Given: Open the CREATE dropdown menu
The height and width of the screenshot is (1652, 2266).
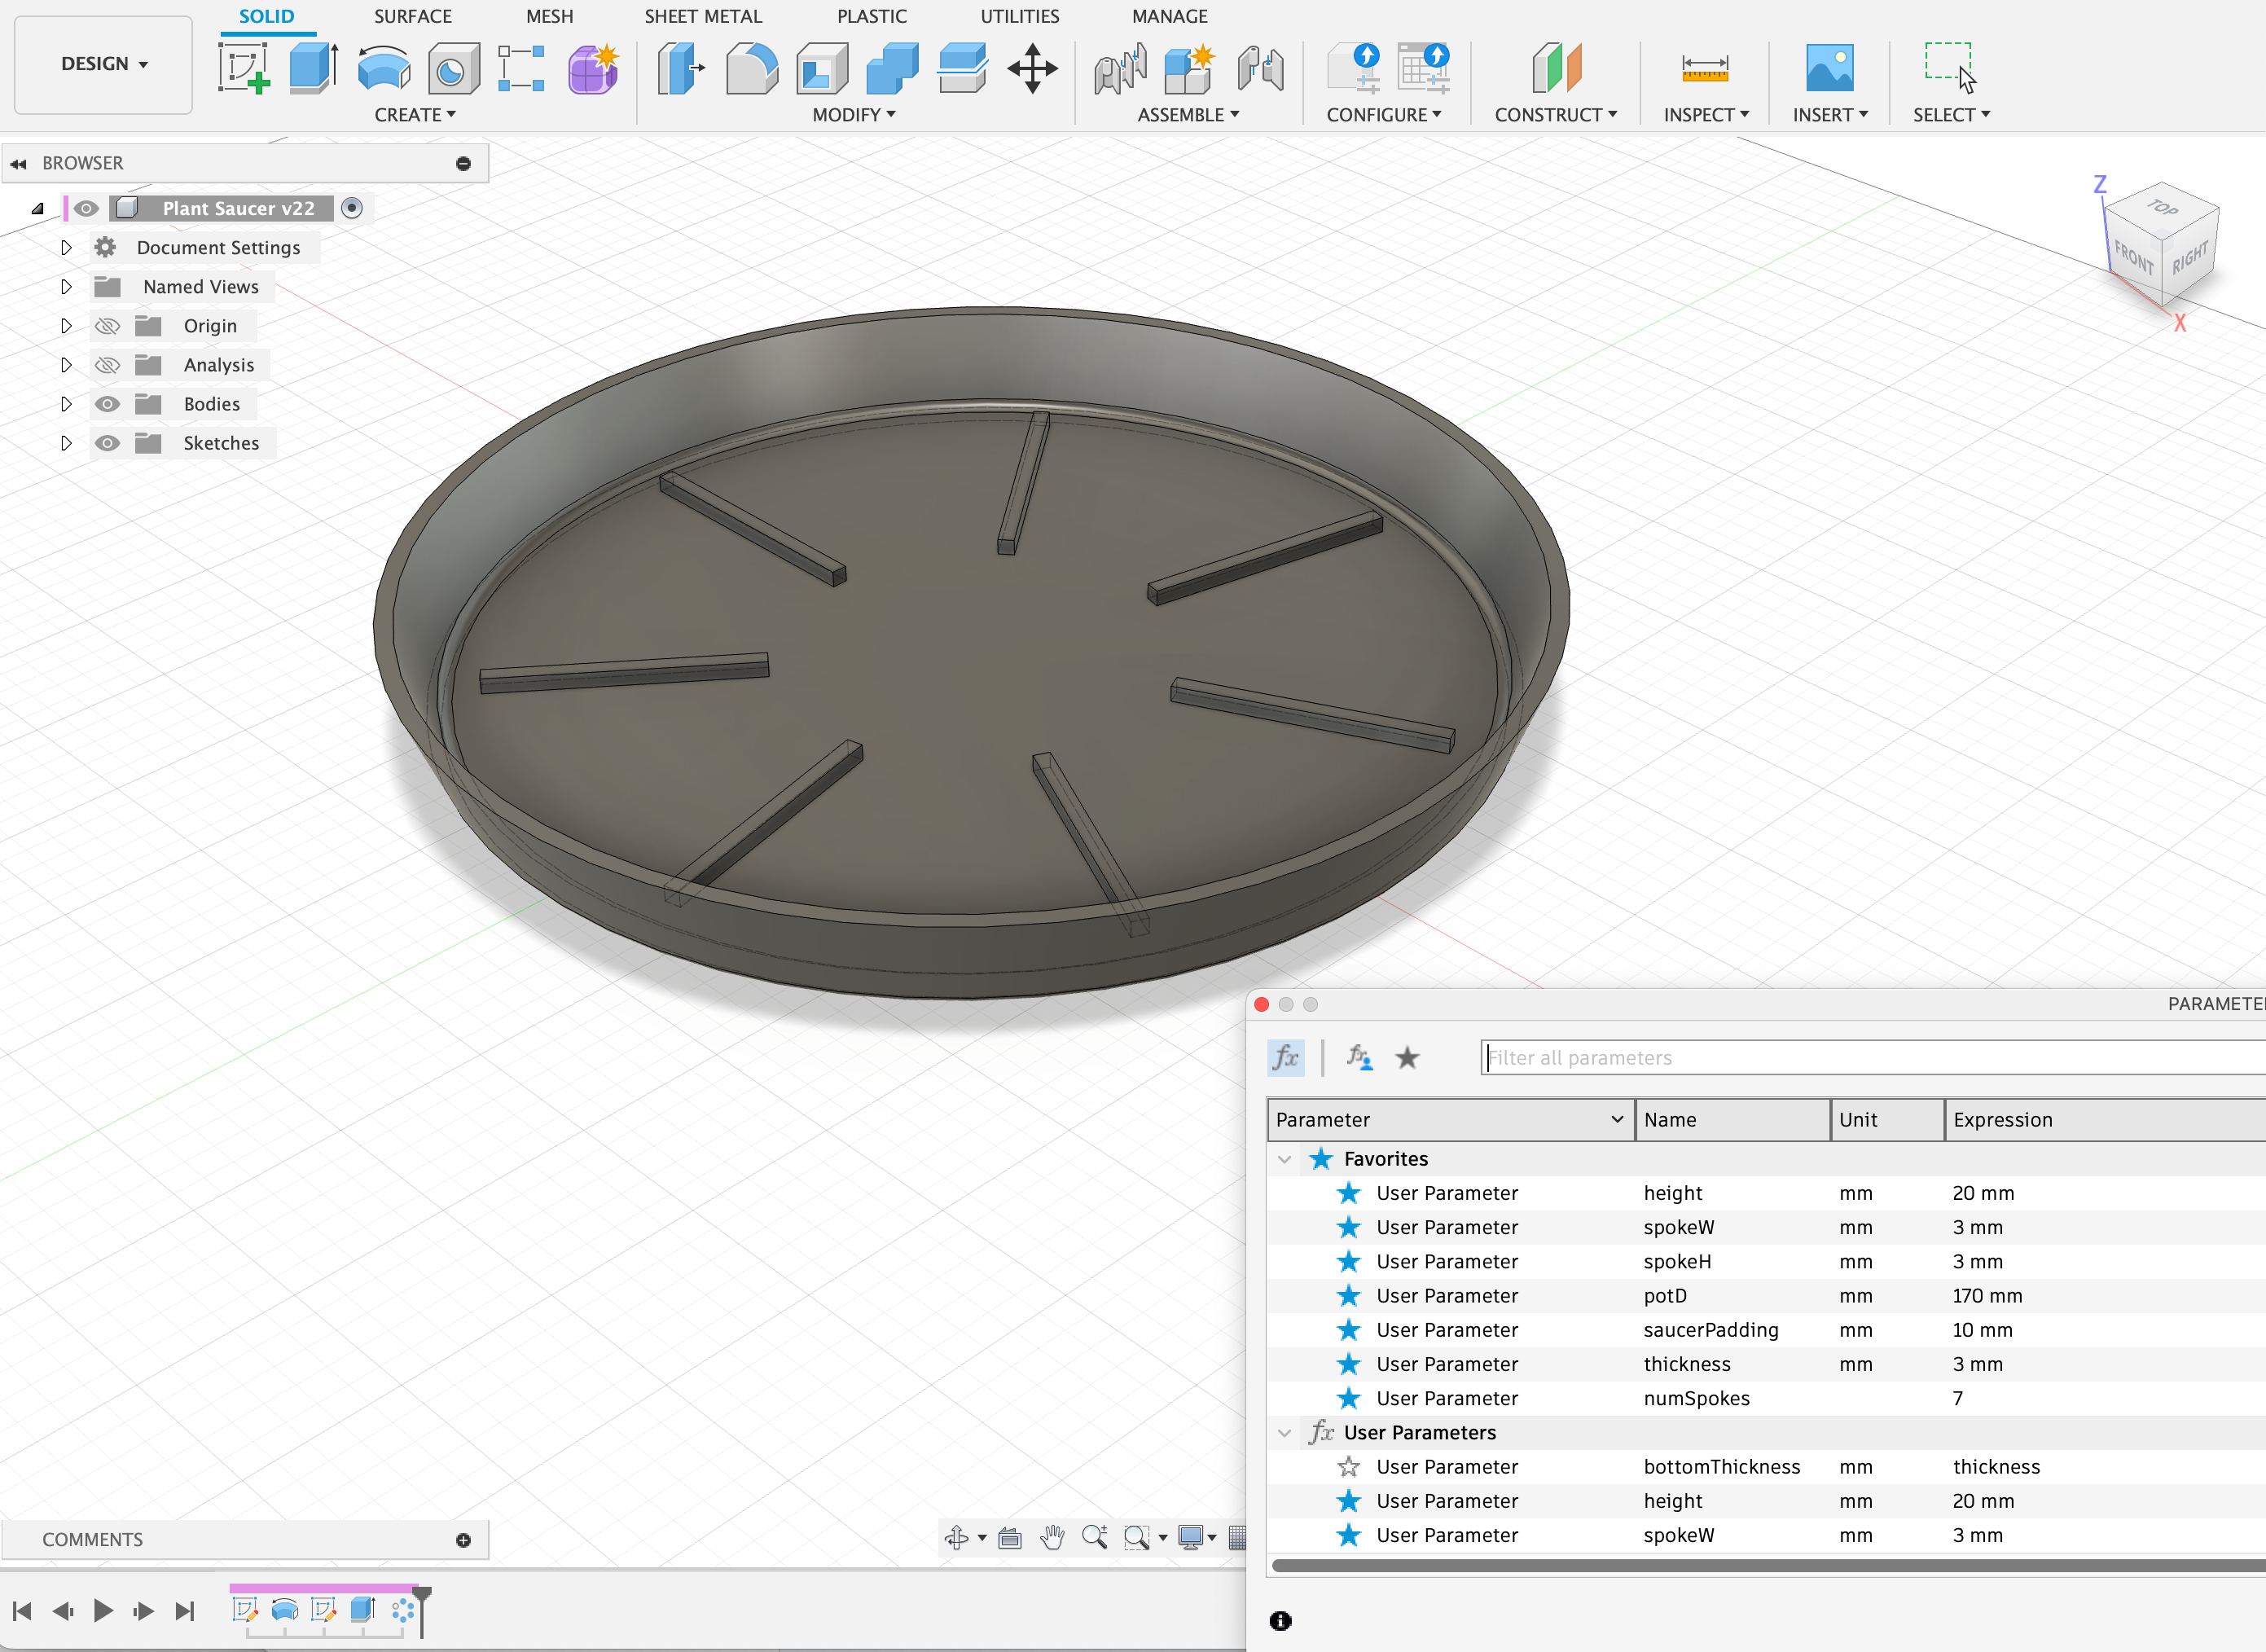Looking at the screenshot, I should point(415,115).
